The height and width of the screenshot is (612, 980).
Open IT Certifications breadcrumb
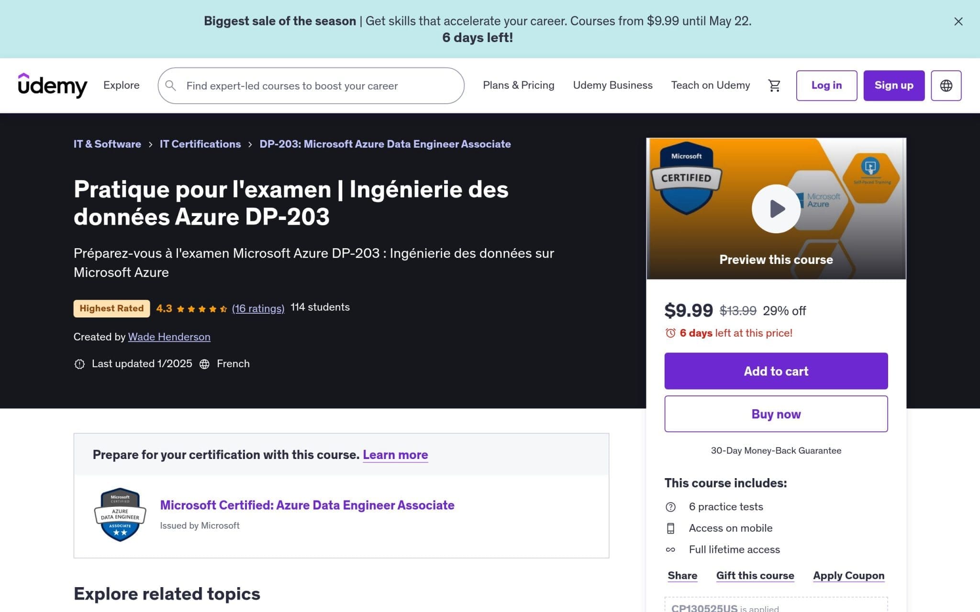(x=200, y=144)
